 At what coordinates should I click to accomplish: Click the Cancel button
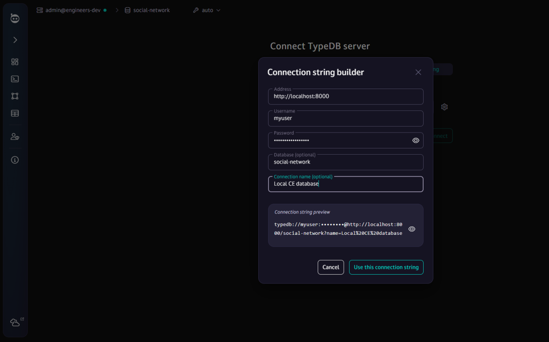331,267
